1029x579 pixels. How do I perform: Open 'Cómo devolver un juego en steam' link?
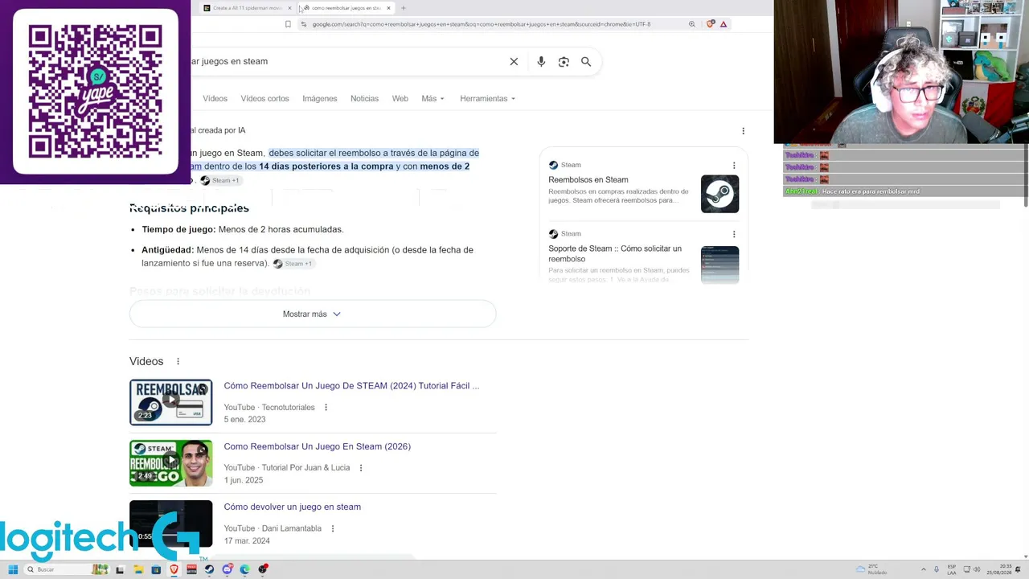coord(292,507)
